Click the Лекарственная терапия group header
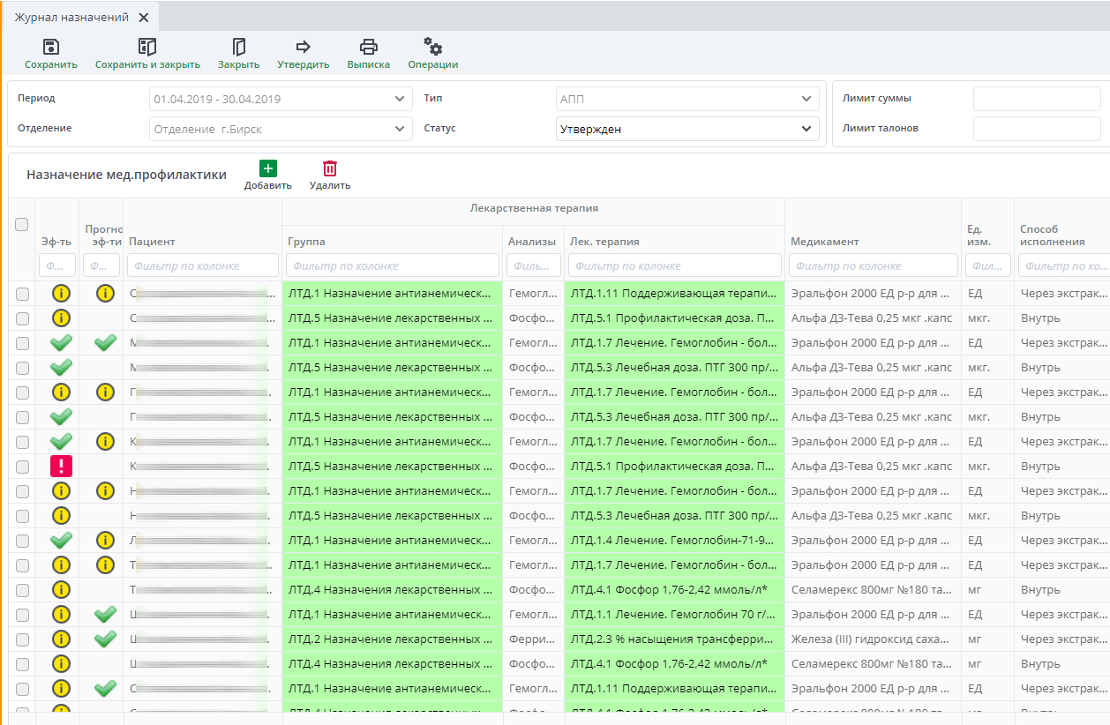The height and width of the screenshot is (725, 1110). (x=534, y=208)
